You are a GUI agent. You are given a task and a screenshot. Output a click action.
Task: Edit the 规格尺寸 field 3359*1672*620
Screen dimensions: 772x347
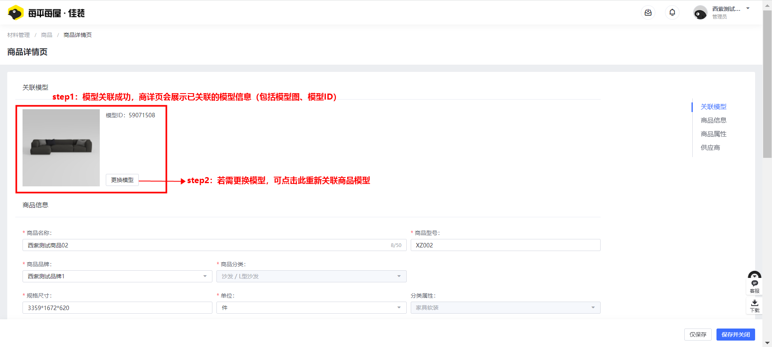pyautogui.click(x=117, y=308)
